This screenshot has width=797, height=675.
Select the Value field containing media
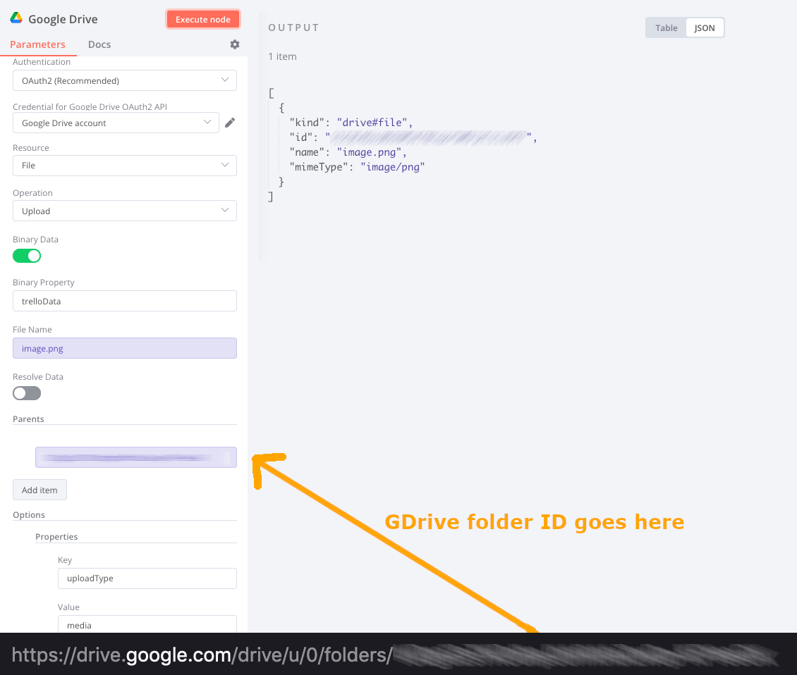(147, 625)
